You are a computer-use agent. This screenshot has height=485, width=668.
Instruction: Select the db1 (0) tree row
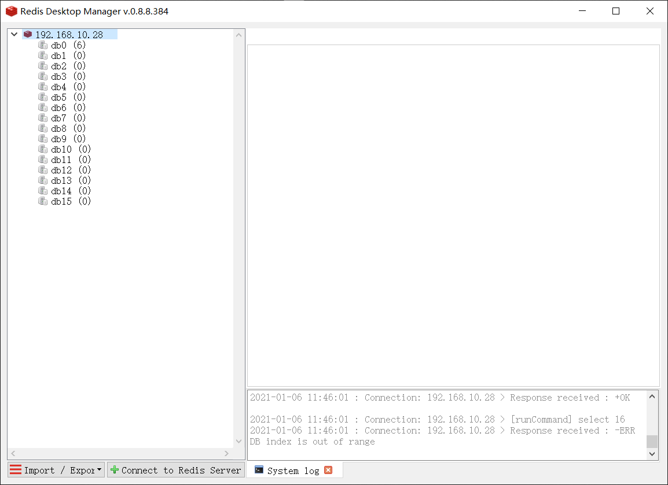point(68,55)
